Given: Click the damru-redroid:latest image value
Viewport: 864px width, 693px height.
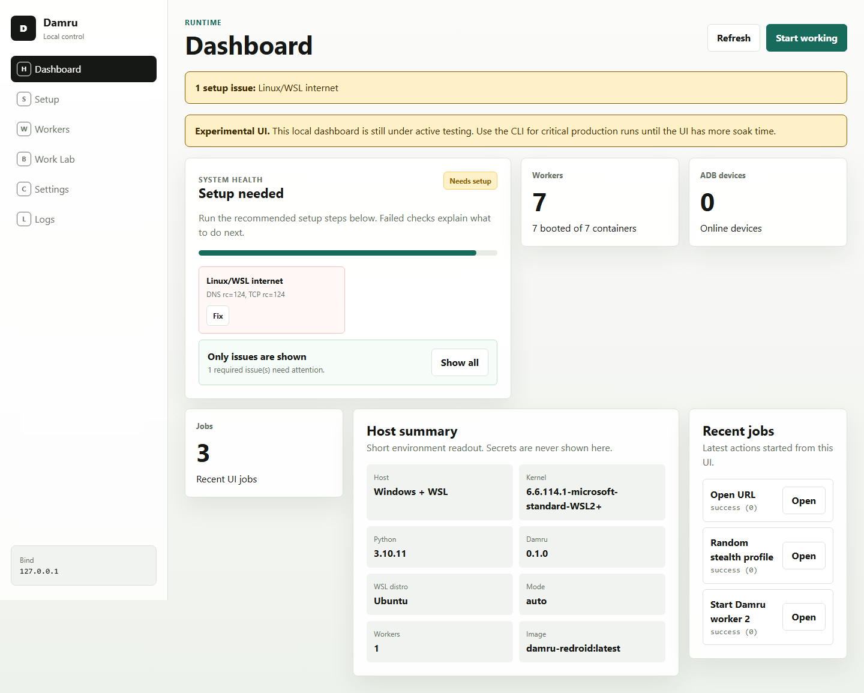Looking at the screenshot, I should pyautogui.click(x=573, y=648).
